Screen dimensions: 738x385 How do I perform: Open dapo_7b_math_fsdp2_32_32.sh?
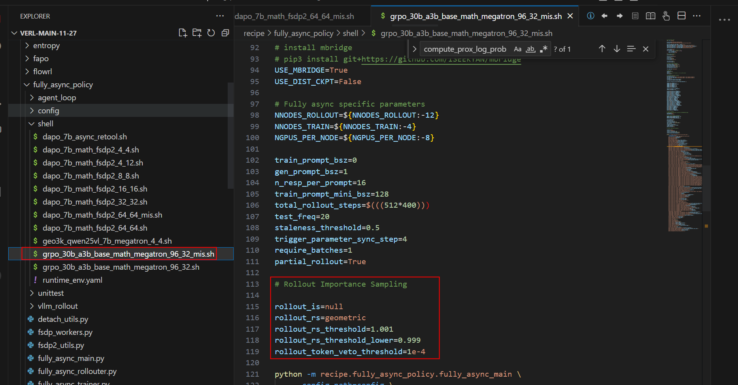click(x=95, y=202)
